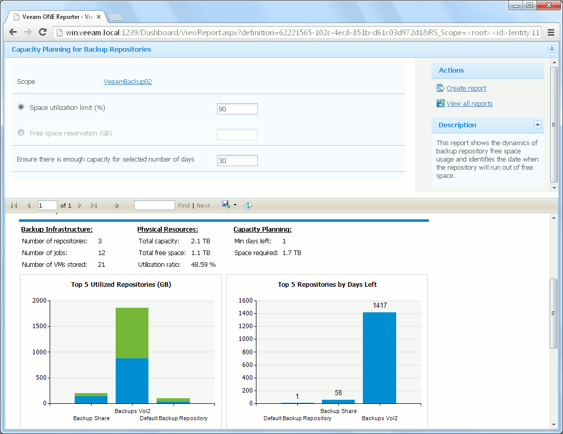Click the Space utilization limit field showing 90
Screen dimensions: 563x434
237,109
